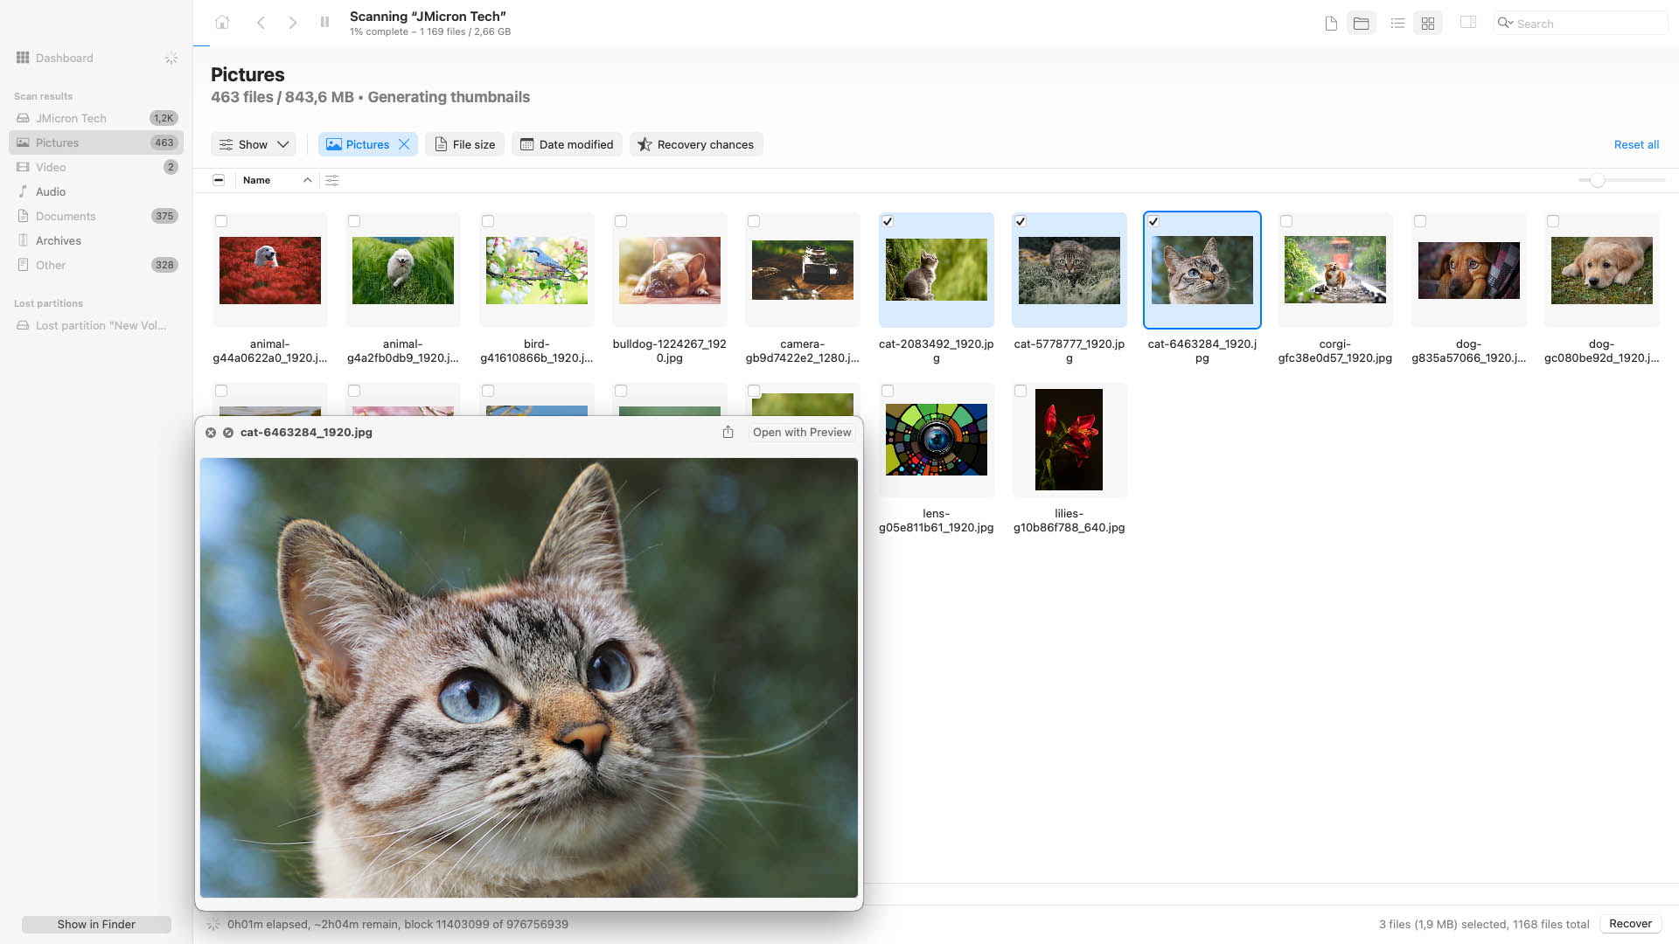Toggle checkbox on cat-2083492_1920.jpg
The width and height of the screenshot is (1679, 944).
pyautogui.click(x=888, y=221)
